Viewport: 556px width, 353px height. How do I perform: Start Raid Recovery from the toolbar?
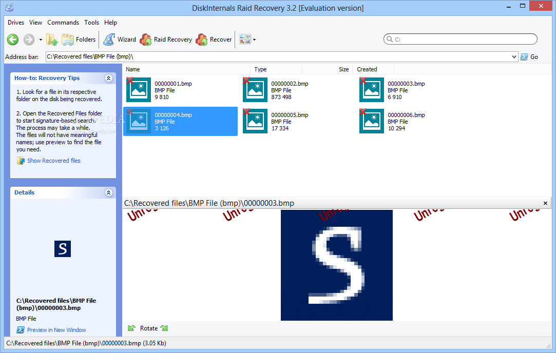point(166,40)
